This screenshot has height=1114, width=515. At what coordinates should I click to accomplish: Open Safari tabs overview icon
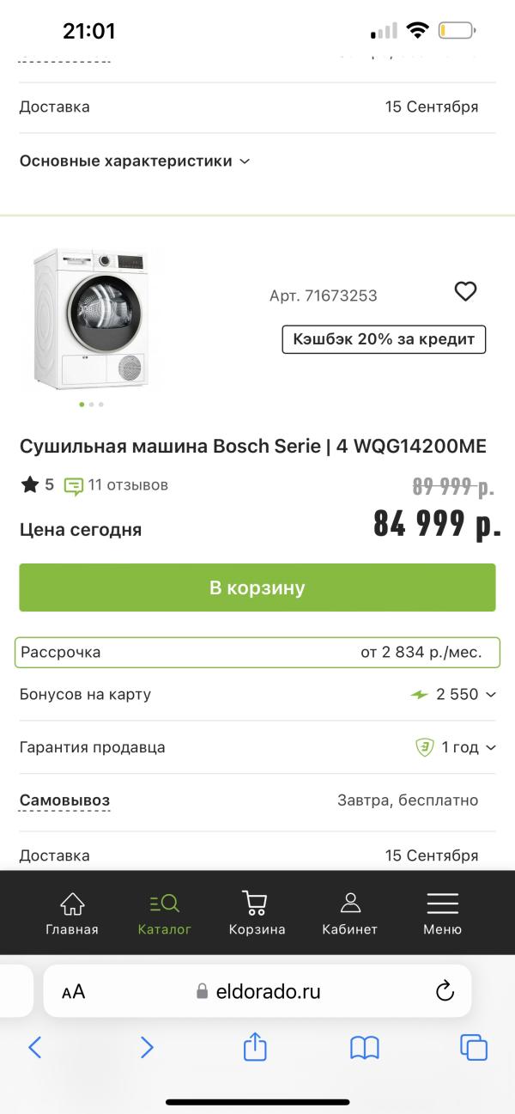(x=474, y=1047)
